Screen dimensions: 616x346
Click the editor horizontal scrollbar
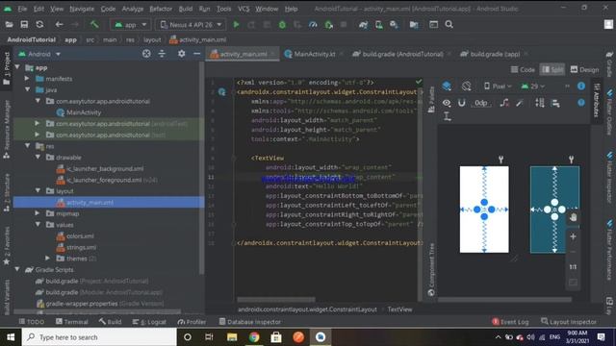tap(276, 300)
